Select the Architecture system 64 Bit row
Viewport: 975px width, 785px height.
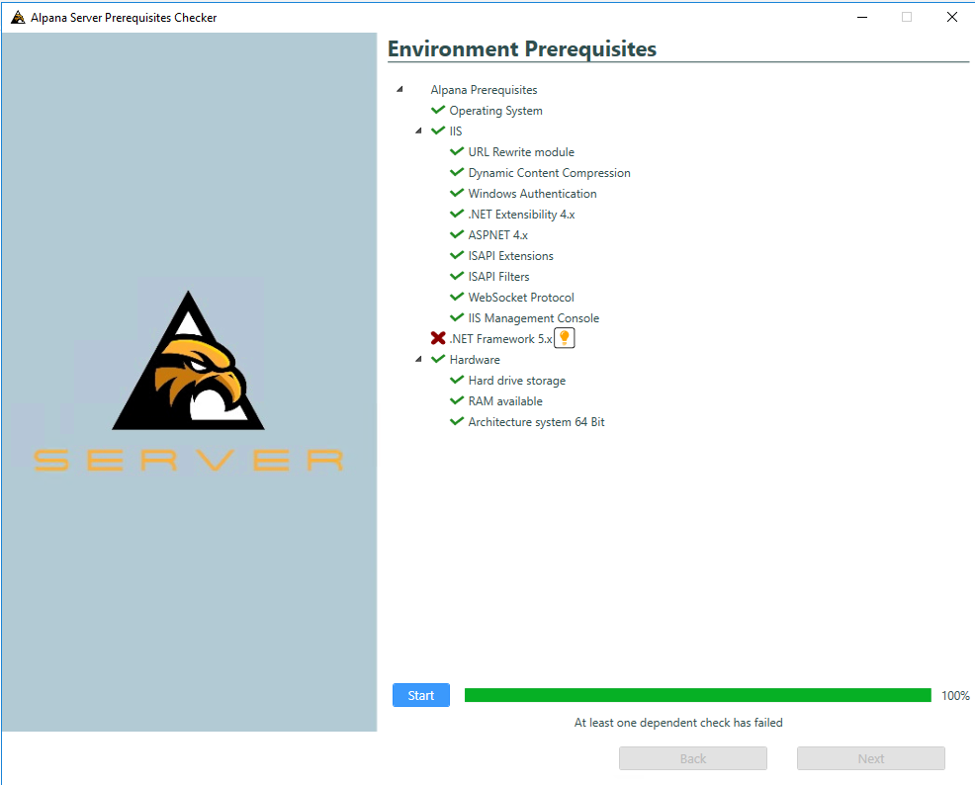click(536, 422)
